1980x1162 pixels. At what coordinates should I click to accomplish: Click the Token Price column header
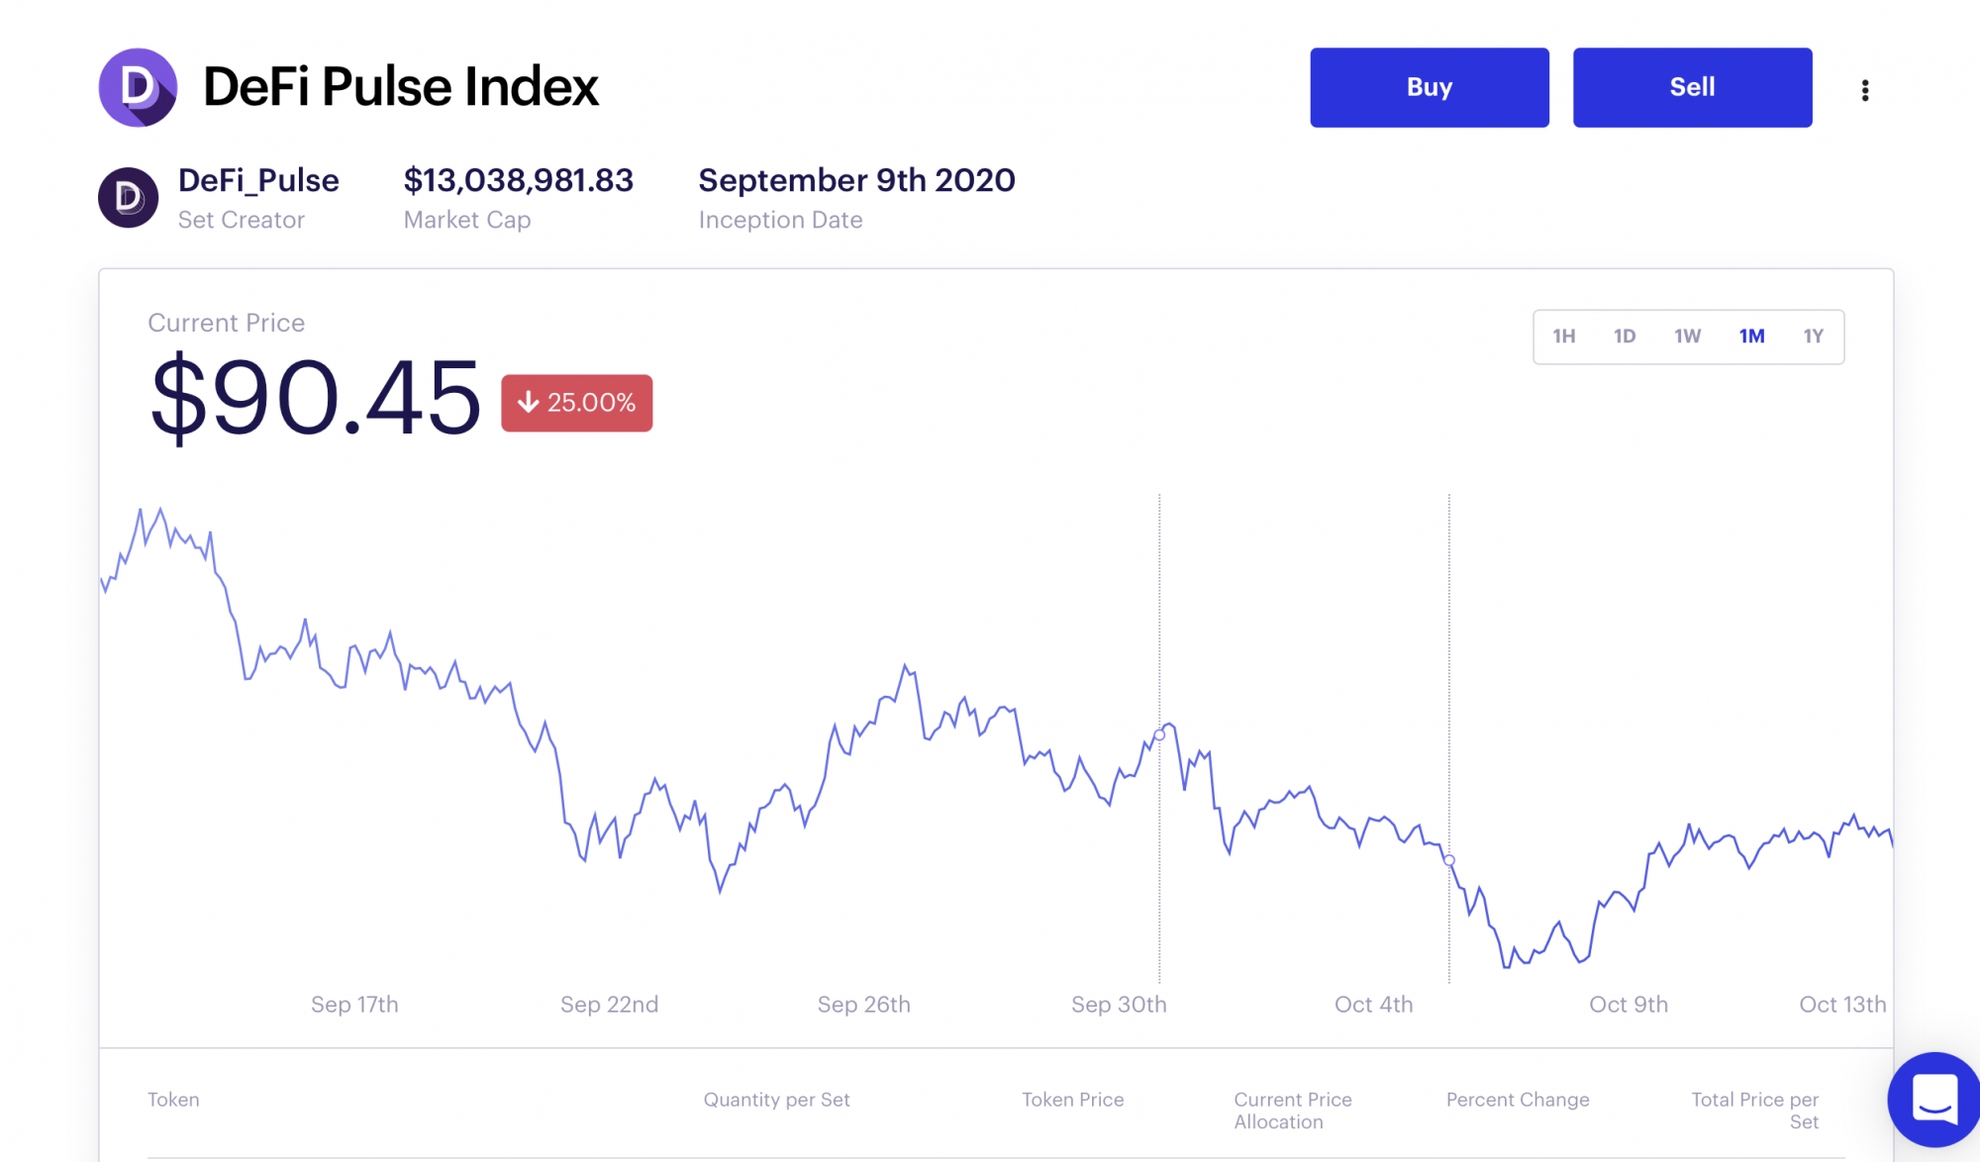tap(1073, 1100)
